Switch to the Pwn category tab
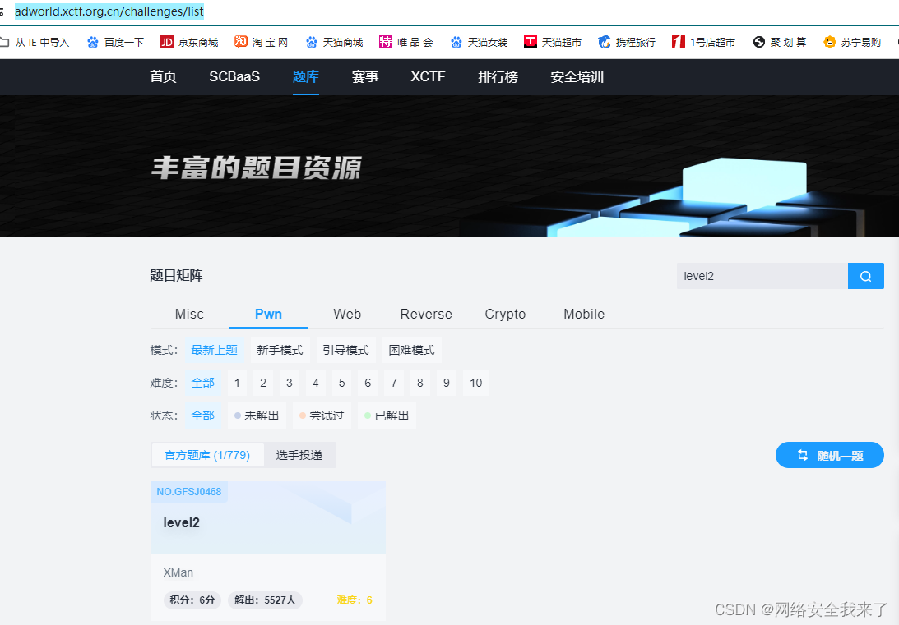The image size is (899, 625). pos(268,315)
